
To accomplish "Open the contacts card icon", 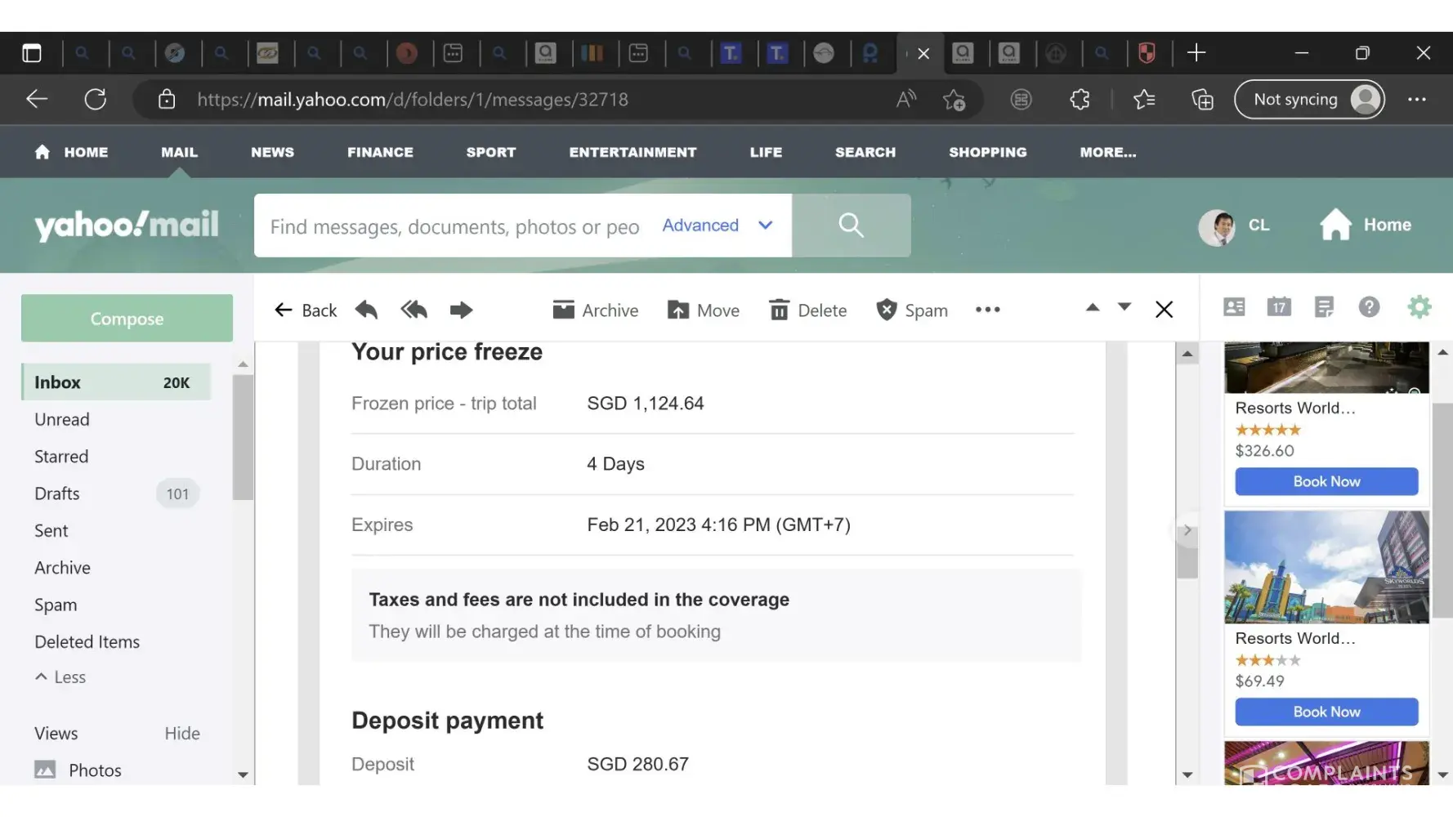I will tap(1233, 307).
